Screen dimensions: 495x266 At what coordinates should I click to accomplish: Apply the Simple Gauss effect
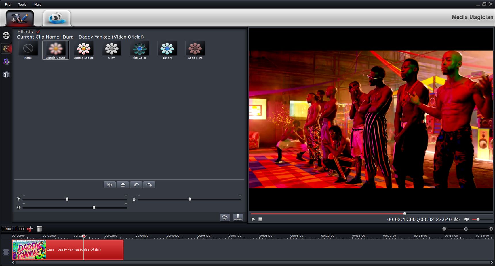[56, 50]
